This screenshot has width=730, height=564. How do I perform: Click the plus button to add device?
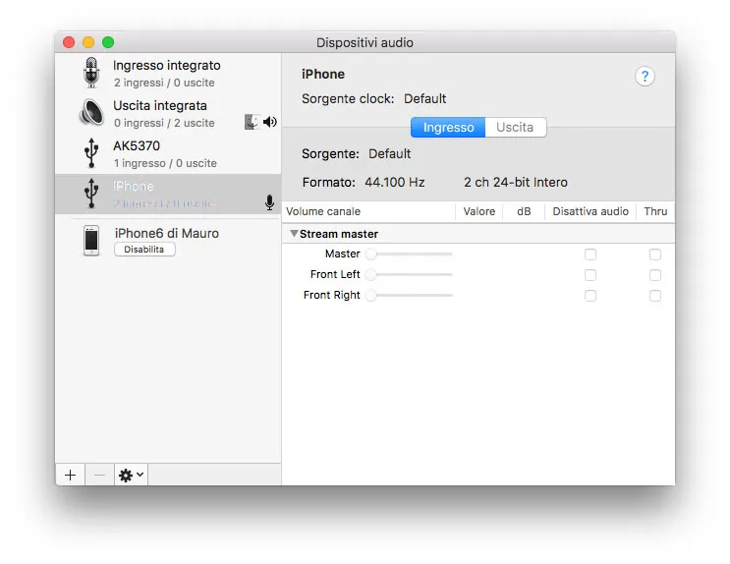click(70, 475)
